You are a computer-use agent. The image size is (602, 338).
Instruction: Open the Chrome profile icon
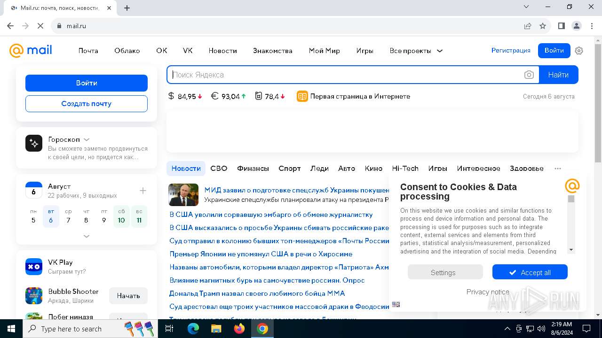tap(577, 26)
